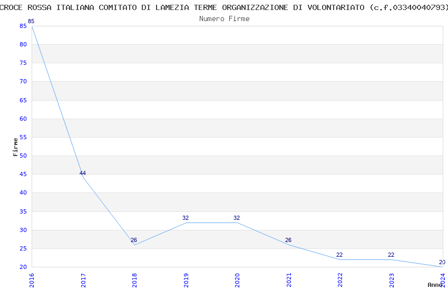Click the y-axis tick value 55
This screenshot has width=448, height=290.
[23, 137]
